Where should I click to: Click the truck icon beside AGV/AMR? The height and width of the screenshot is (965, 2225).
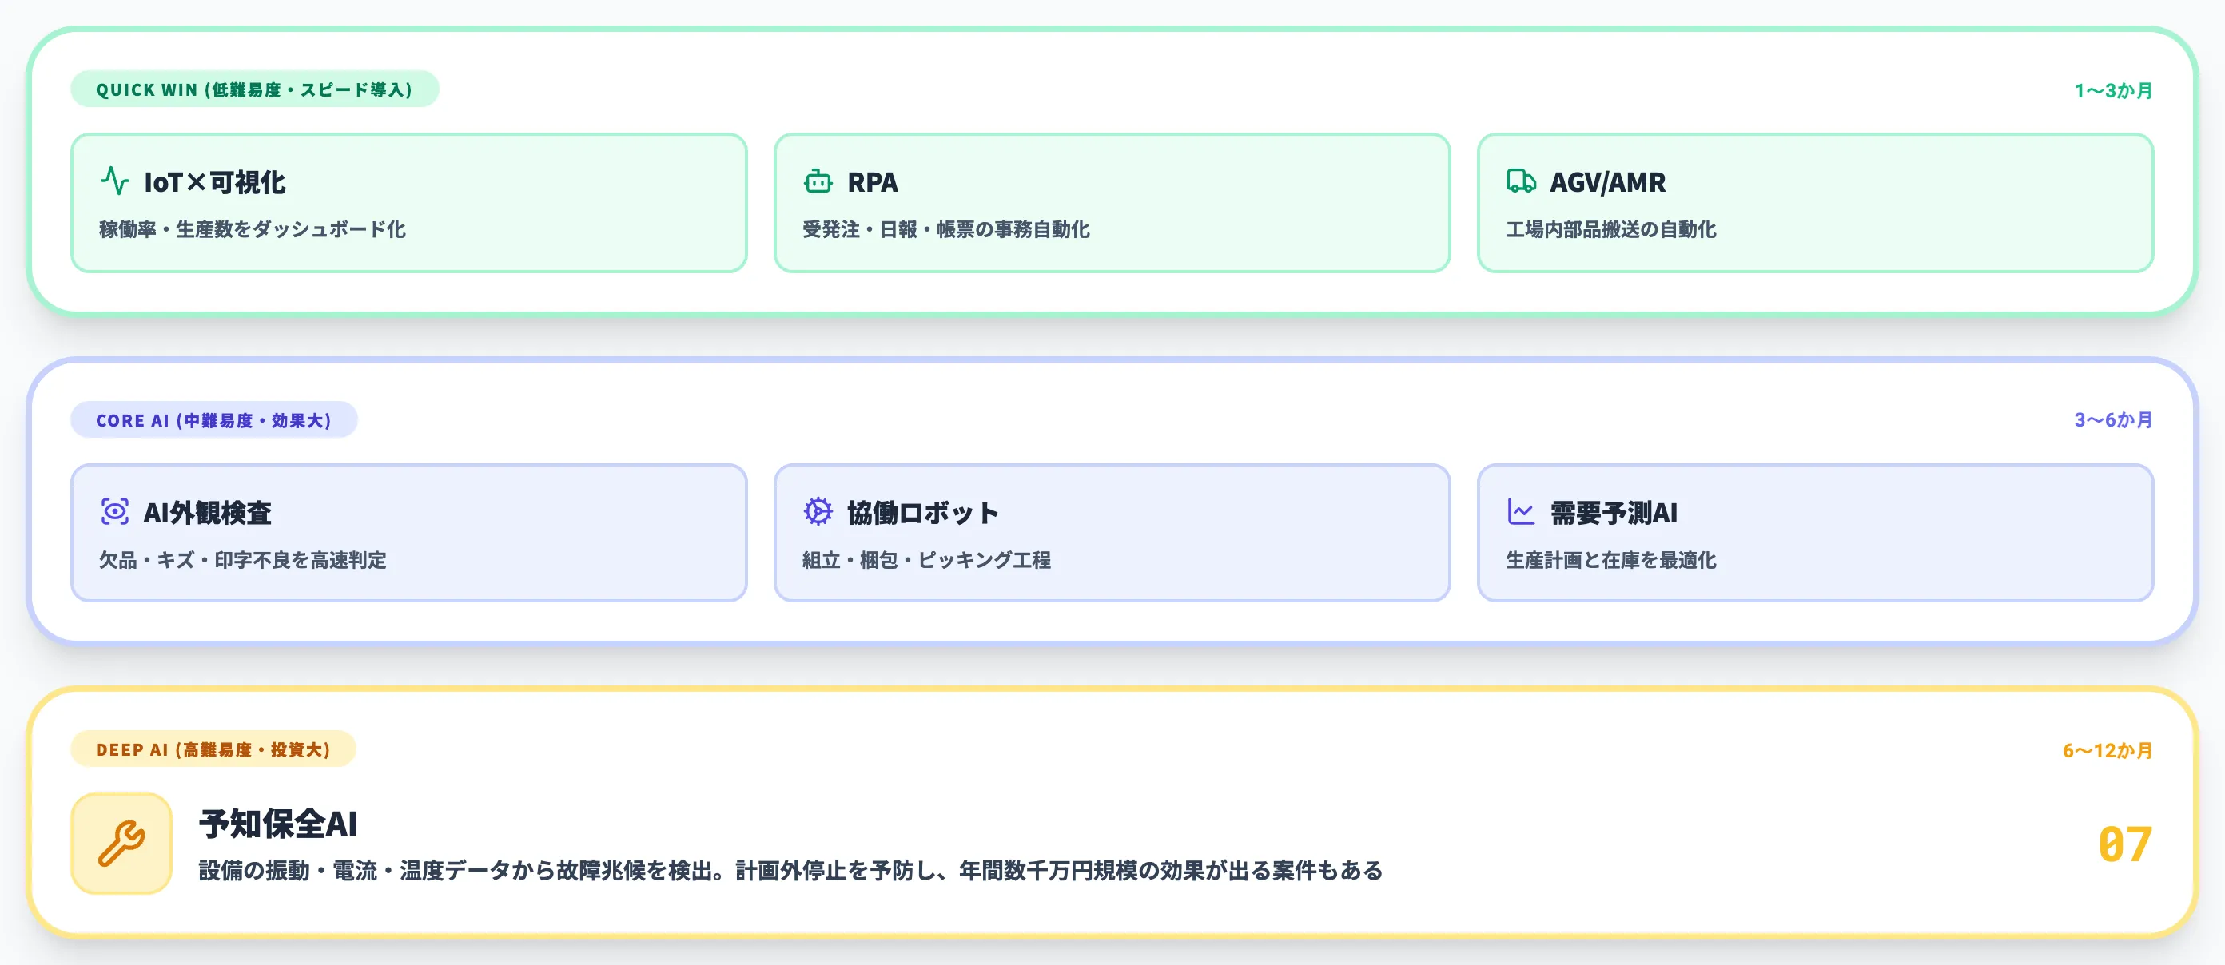pos(1520,181)
